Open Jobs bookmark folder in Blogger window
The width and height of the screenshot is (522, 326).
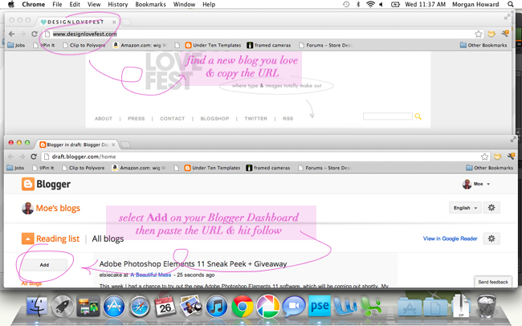(x=15, y=168)
